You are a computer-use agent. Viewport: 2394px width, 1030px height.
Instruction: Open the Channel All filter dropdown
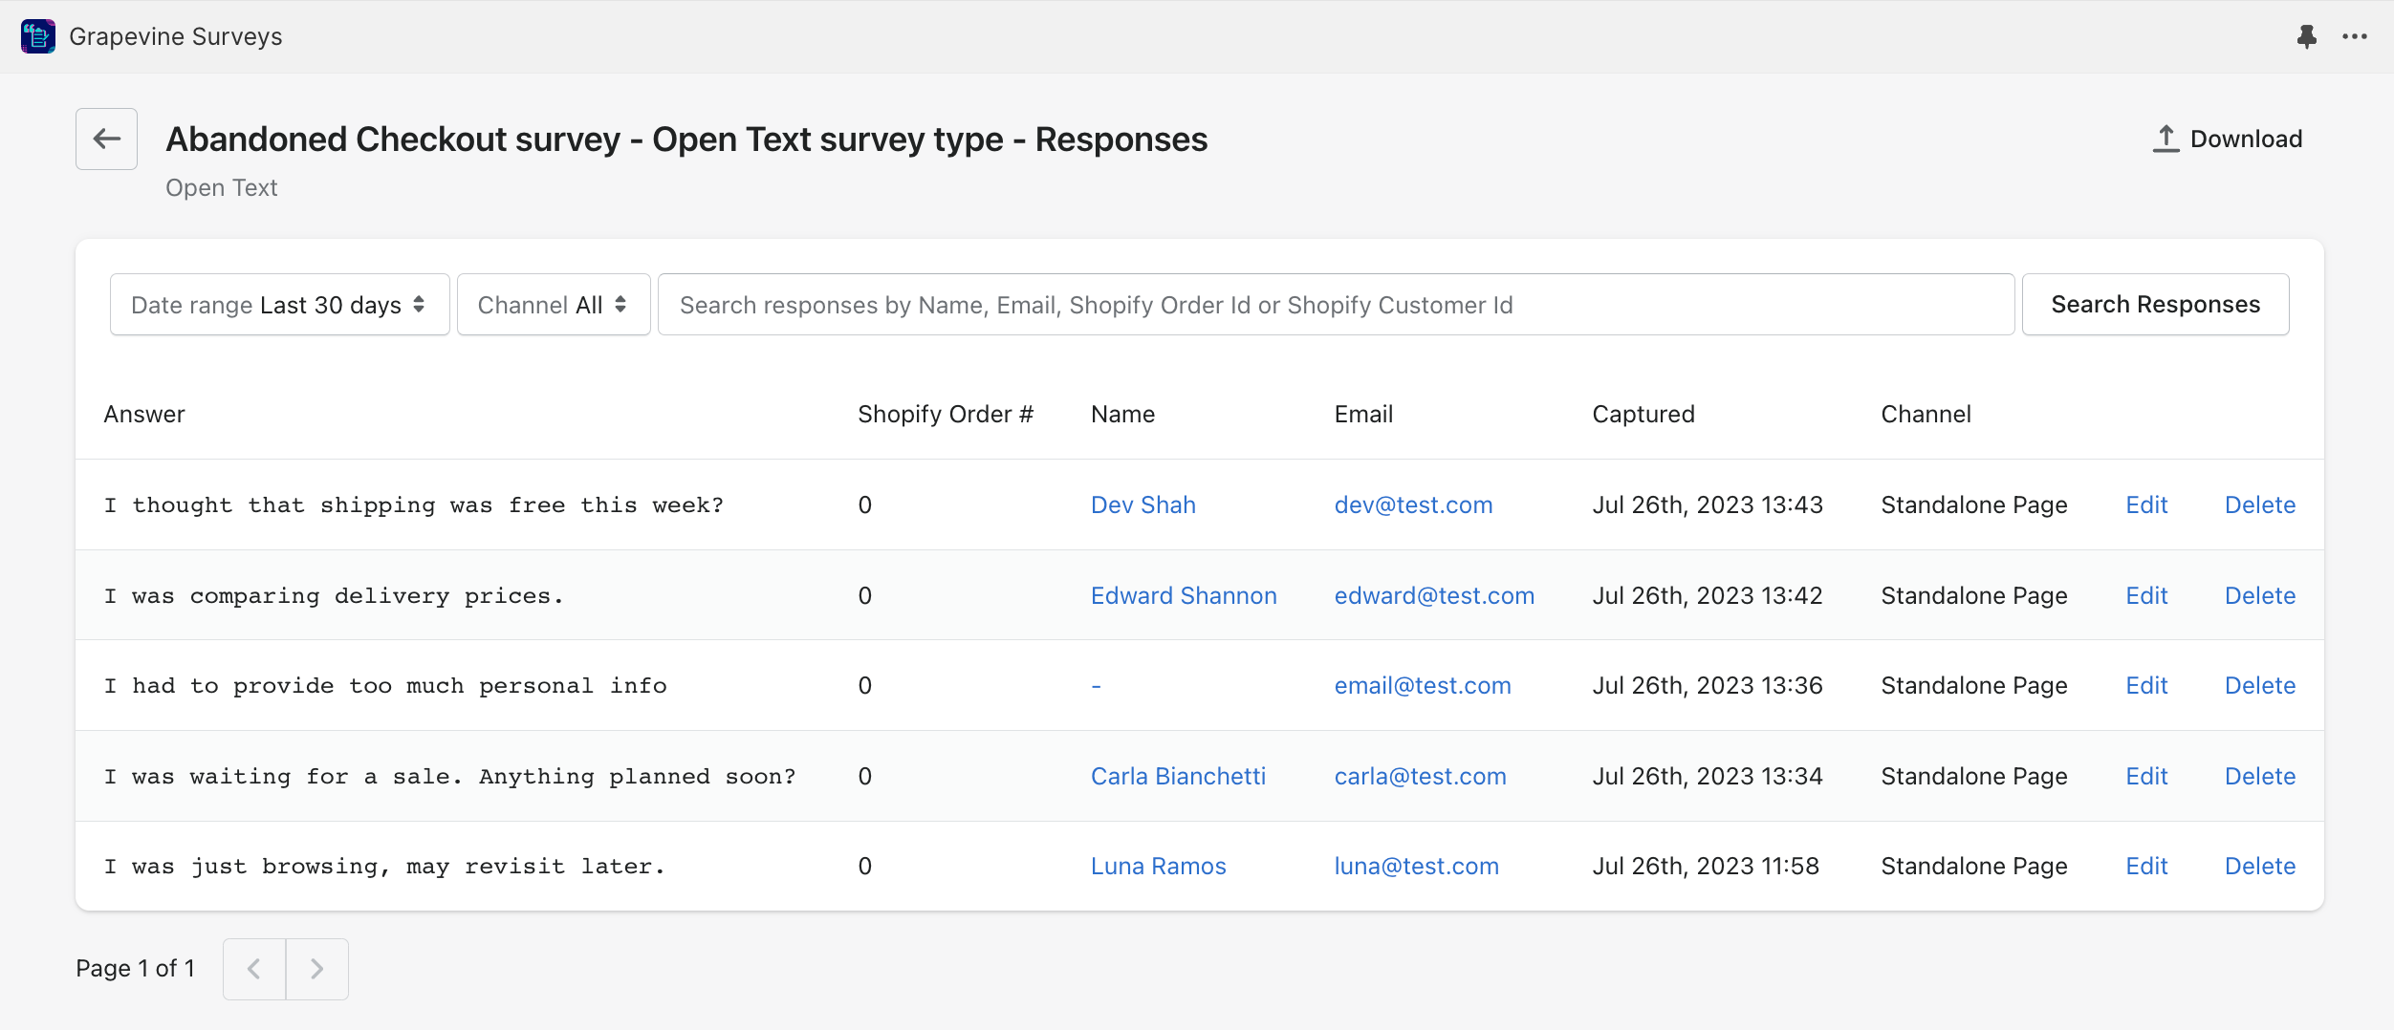click(554, 305)
